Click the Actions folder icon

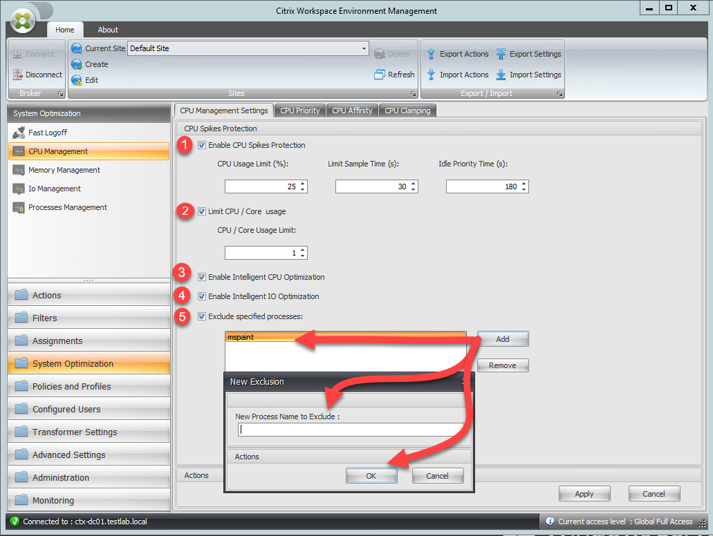coord(21,295)
